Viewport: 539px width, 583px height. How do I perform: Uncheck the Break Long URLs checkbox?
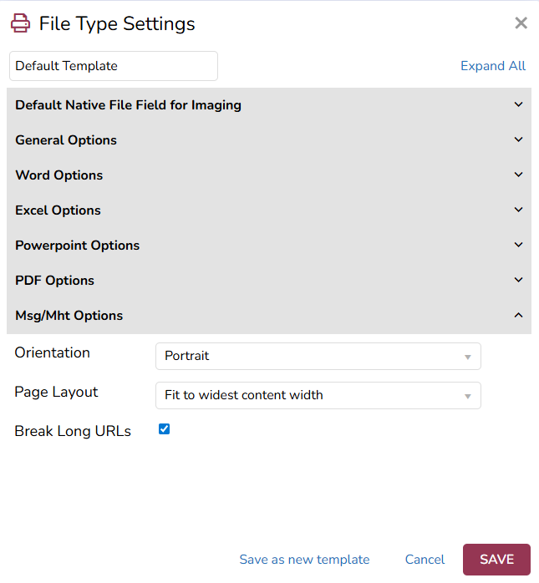coord(164,429)
